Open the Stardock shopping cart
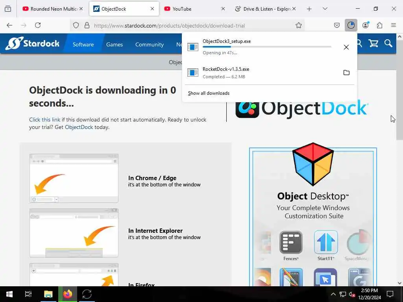 click(x=373, y=43)
